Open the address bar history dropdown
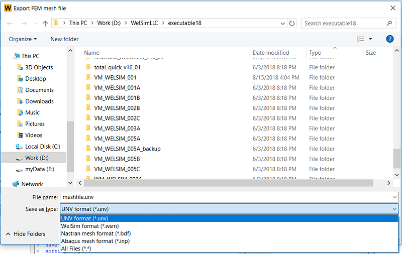The image size is (402, 254). pos(282,23)
